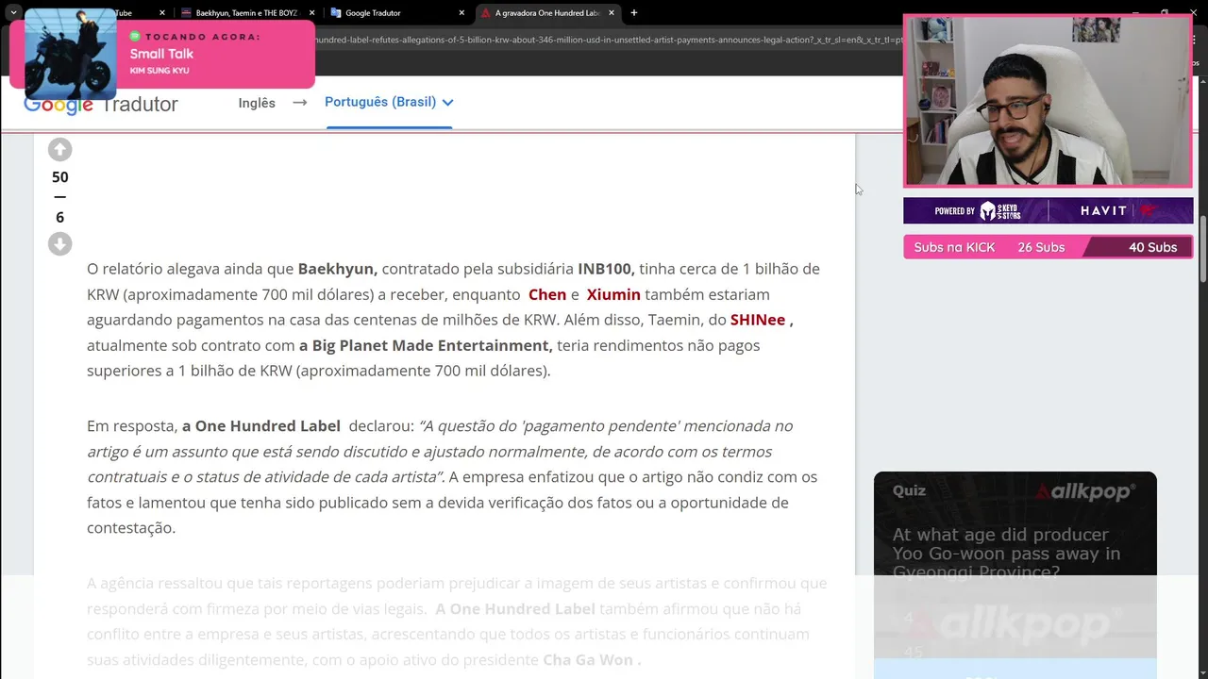Image resolution: width=1208 pixels, height=679 pixels.
Task: Click the bold Baekhyun name
Action: (337, 269)
